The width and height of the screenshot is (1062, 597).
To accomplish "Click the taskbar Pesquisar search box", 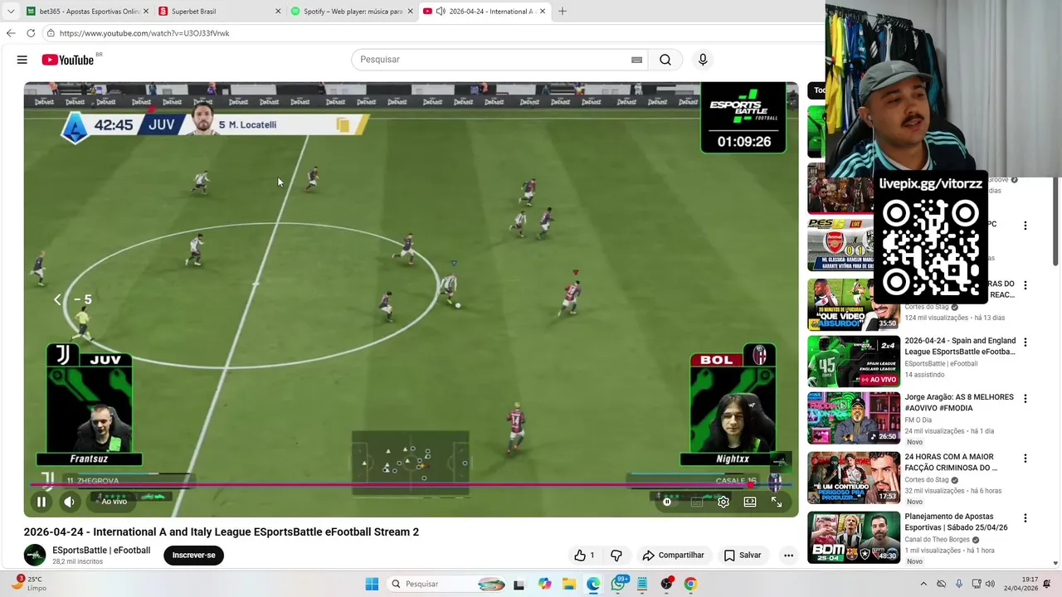I will 446,584.
